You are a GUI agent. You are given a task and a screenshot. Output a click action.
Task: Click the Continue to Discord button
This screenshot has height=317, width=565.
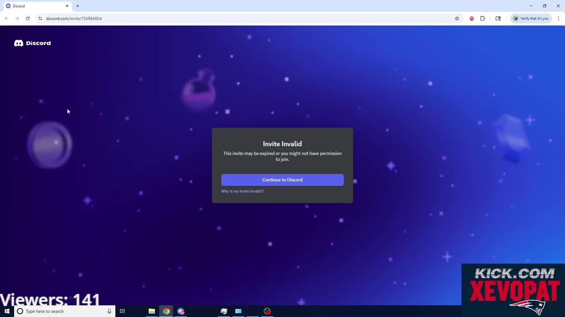[x=282, y=180]
